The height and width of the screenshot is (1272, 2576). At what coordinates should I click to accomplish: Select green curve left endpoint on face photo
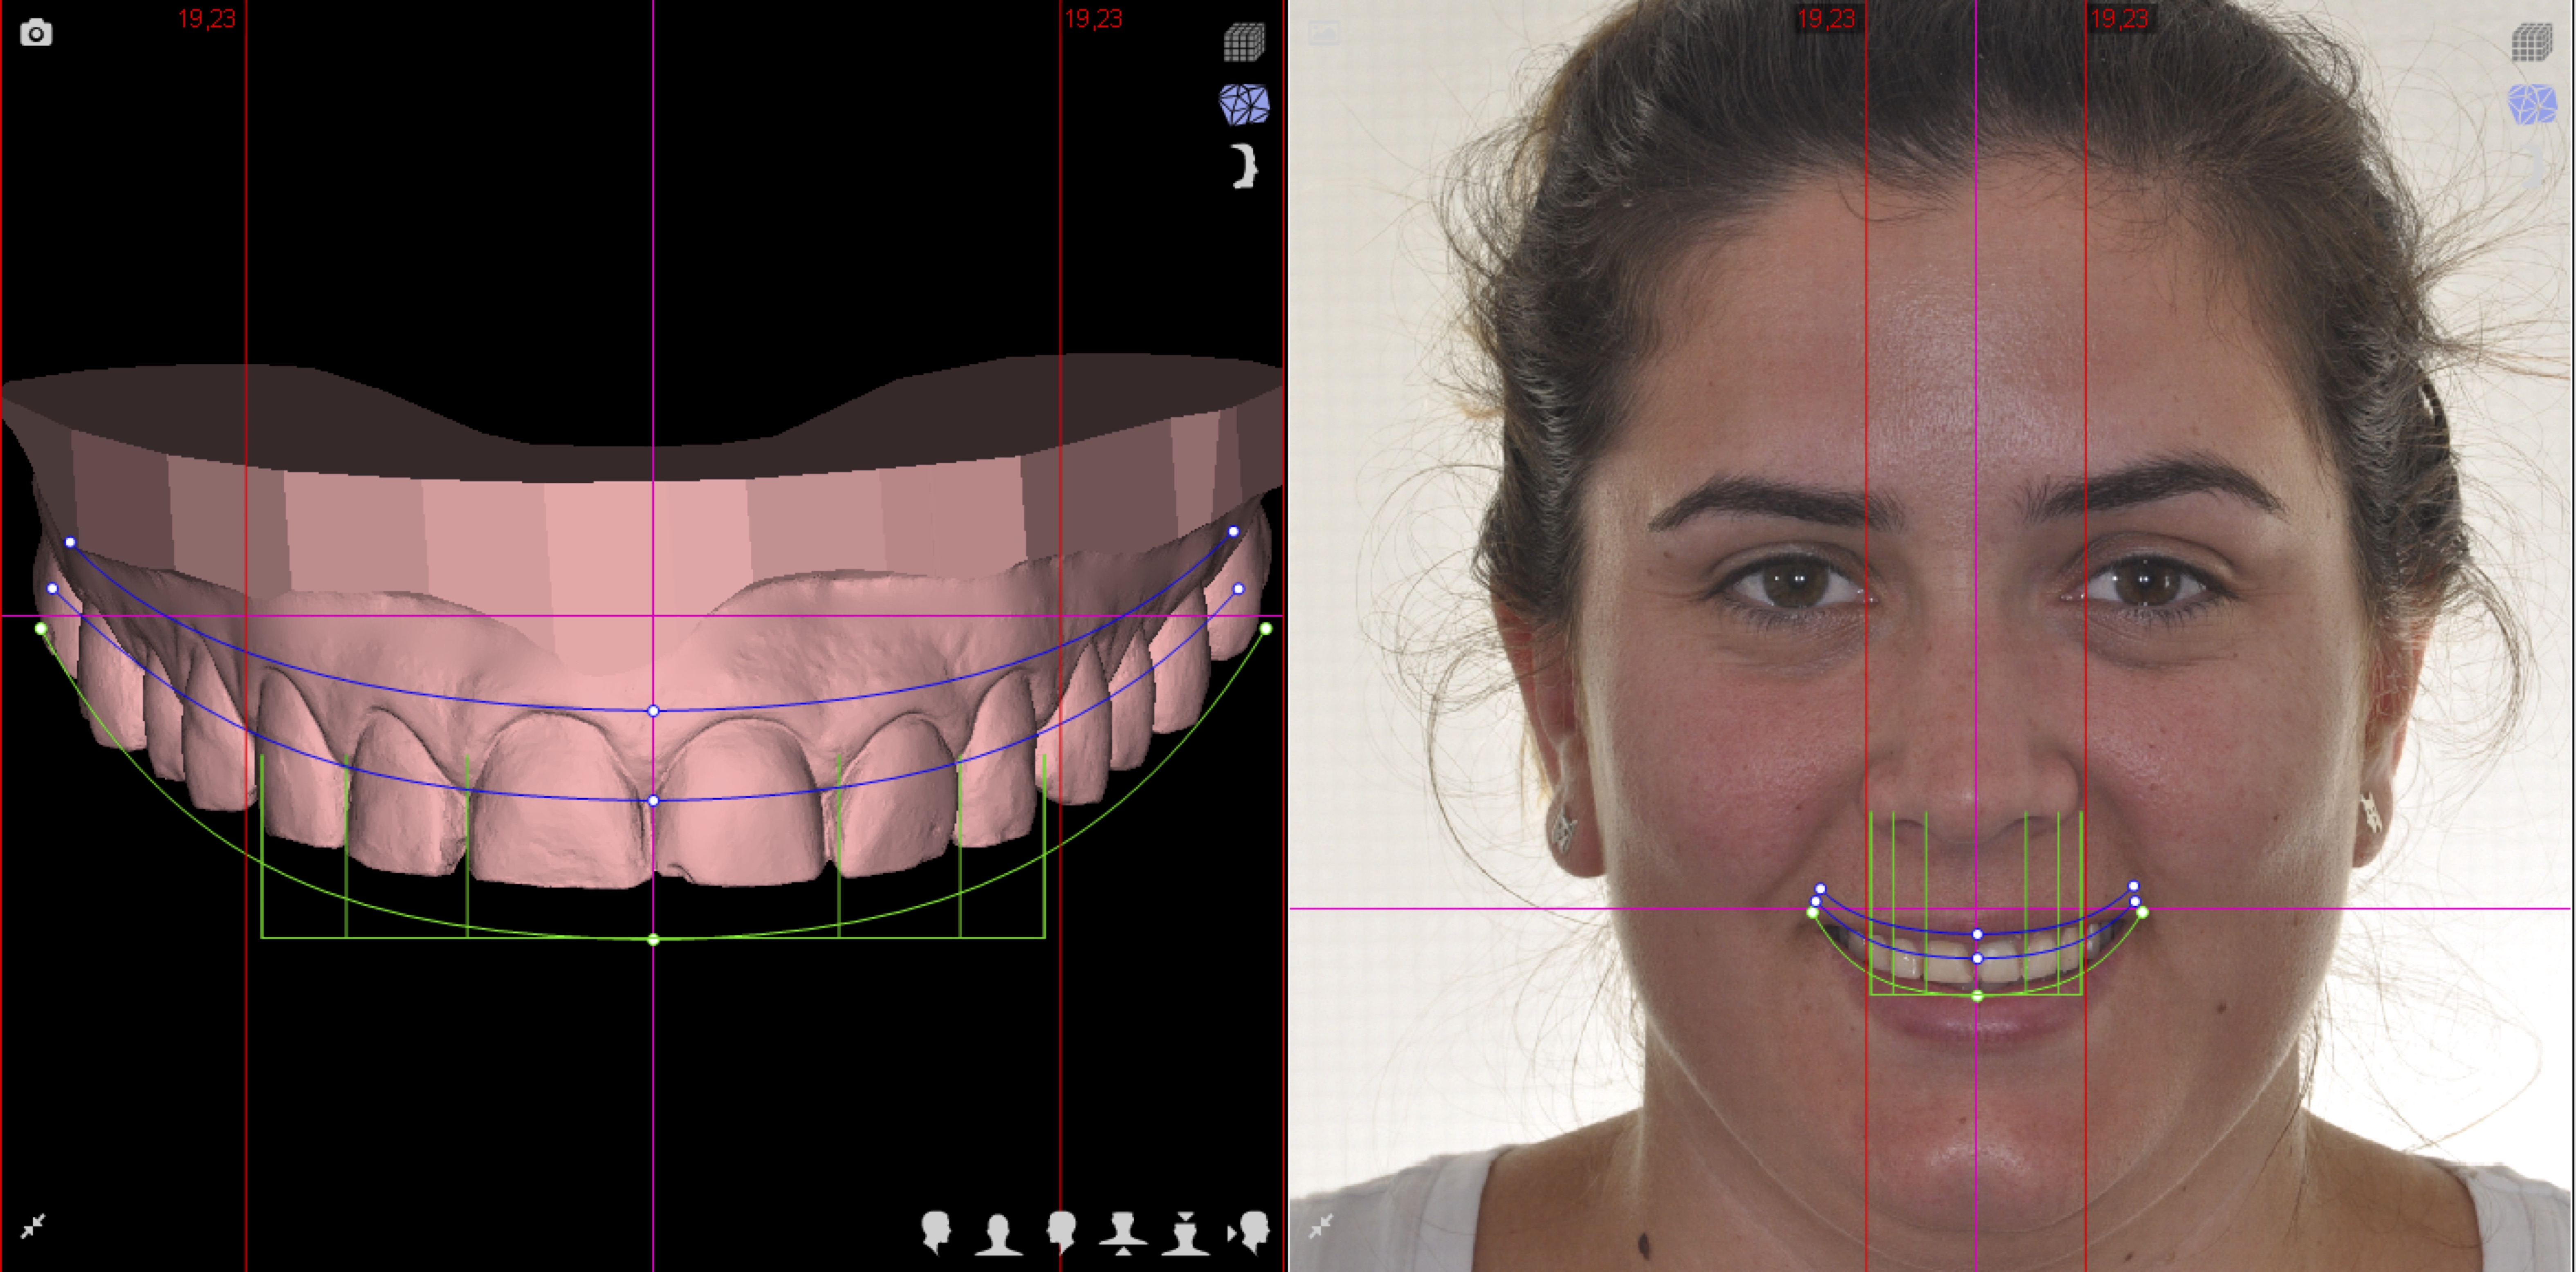coord(1812,912)
